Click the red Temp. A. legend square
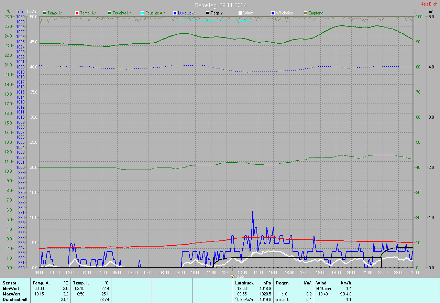This screenshot has width=440, height=303. coord(77,13)
